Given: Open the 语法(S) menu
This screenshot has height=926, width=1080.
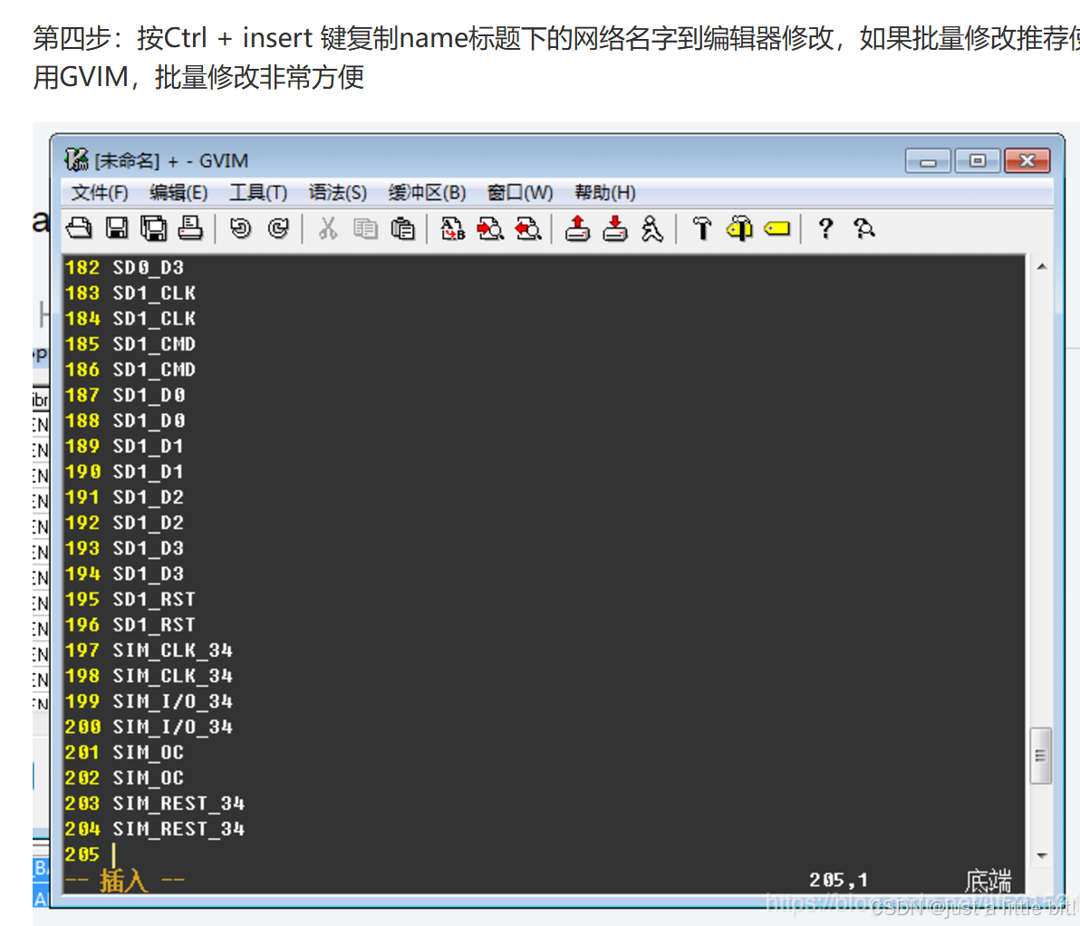Looking at the screenshot, I should [337, 192].
